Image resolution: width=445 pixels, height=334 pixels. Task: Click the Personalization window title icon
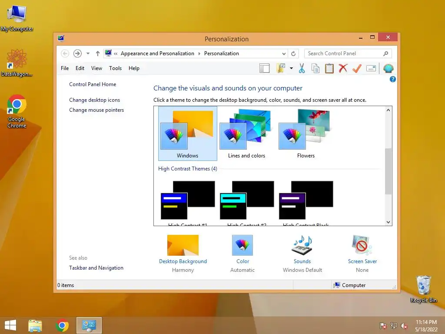pyautogui.click(x=61, y=38)
